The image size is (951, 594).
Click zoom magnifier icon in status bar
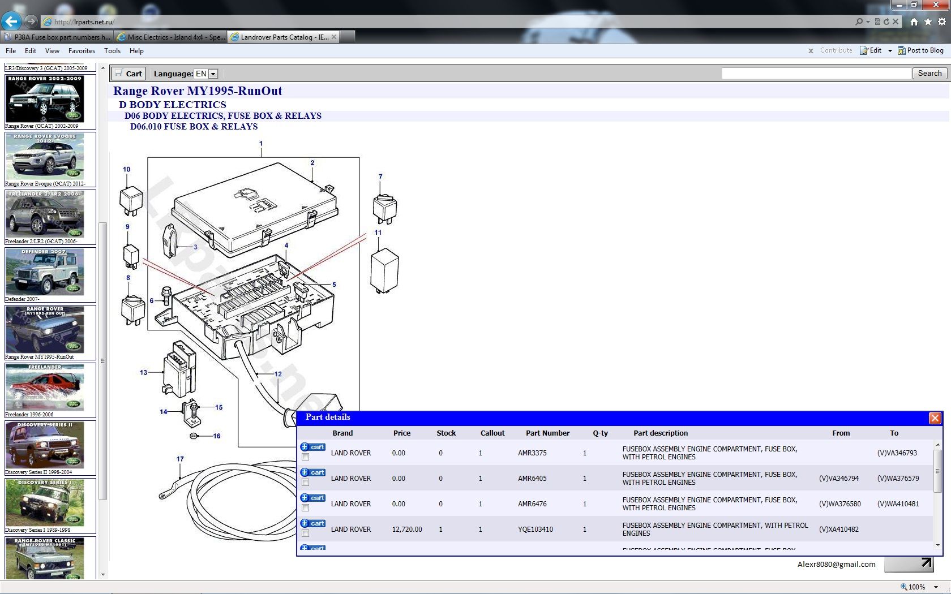904,587
